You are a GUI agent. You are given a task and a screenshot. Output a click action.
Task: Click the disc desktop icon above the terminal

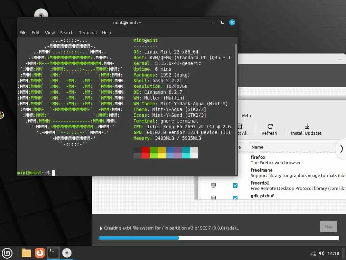click(x=41, y=13)
